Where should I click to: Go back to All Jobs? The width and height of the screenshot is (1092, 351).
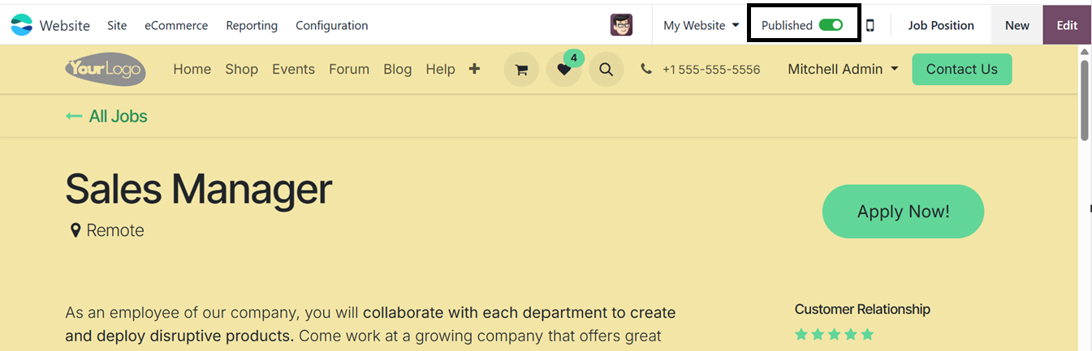point(106,116)
